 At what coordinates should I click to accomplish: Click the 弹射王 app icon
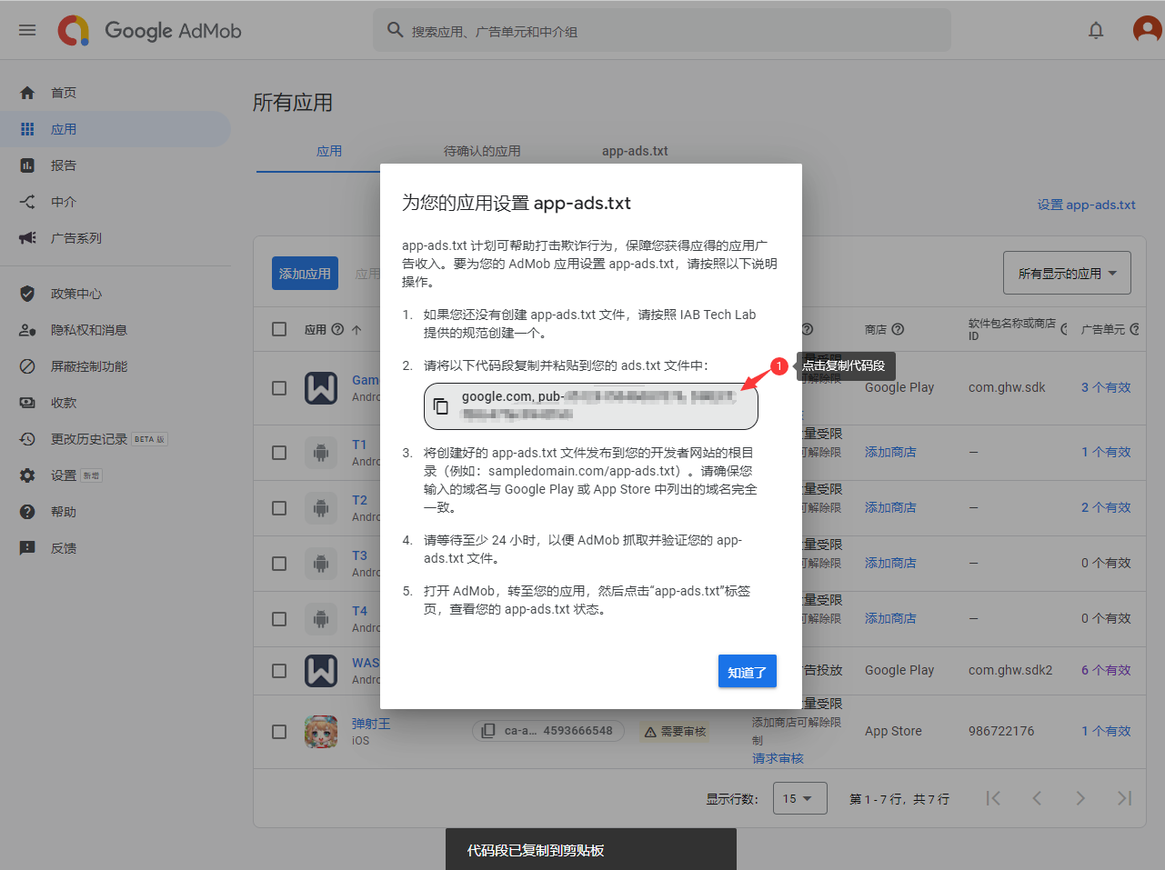[321, 731]
